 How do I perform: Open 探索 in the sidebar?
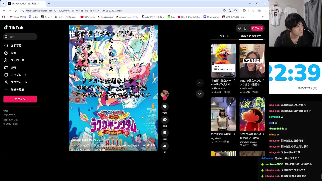[x=10, y=53]
